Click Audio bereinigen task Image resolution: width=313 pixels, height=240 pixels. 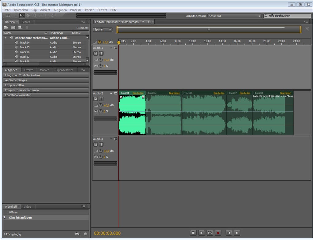pos(46,80)
